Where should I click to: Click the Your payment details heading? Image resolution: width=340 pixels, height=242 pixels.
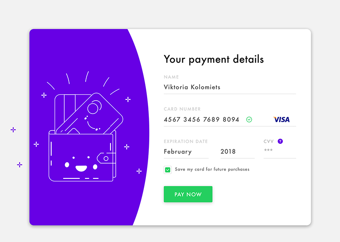(x=214, y=59)
